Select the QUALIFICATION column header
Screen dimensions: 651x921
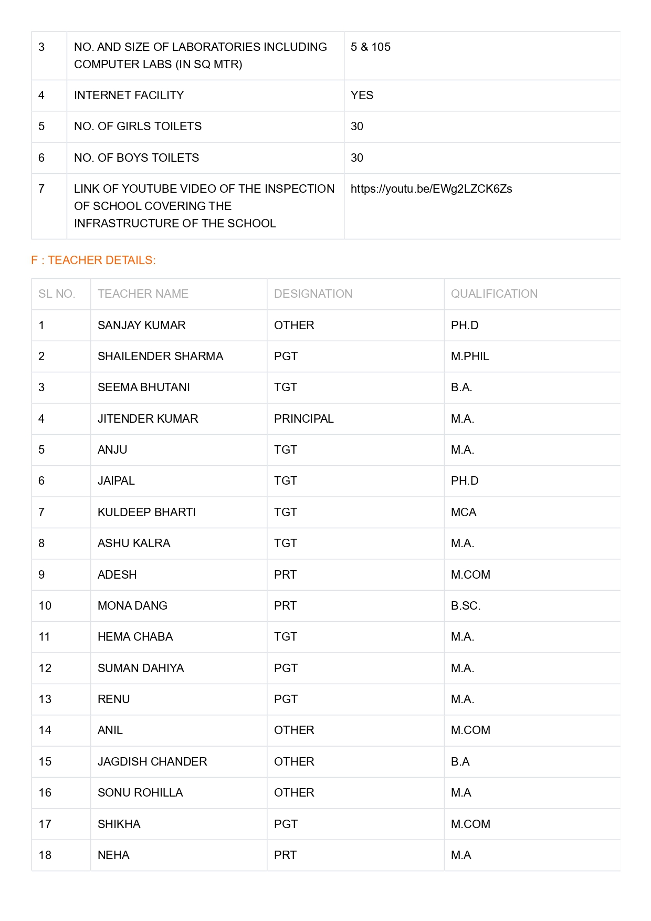tap(494, 294)
